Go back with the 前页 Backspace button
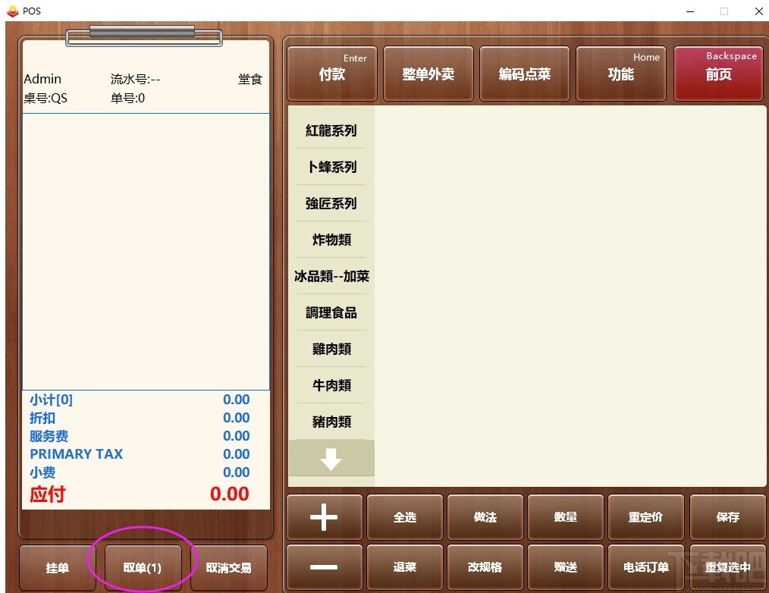769x593 pixels. [717, 74]
